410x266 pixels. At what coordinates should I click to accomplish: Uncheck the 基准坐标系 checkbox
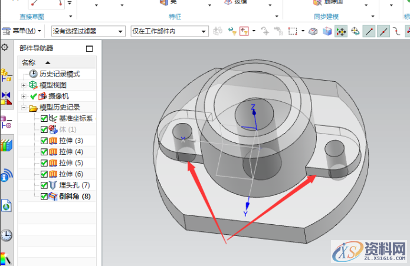44,119
